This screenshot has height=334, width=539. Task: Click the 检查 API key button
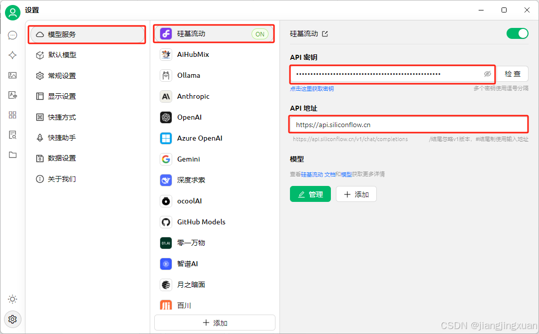coord(512,74)
